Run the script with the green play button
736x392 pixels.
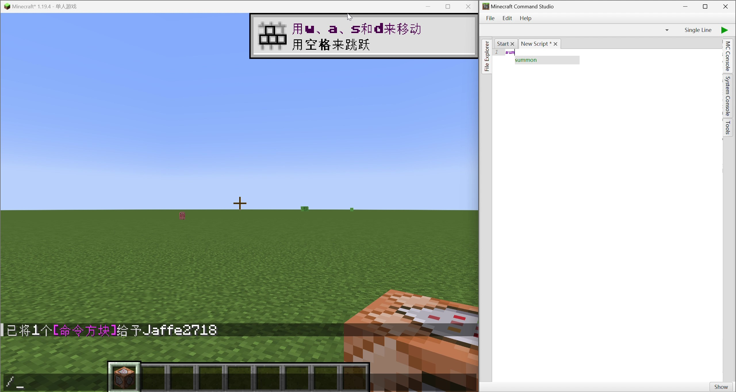pyautogui.click(x=724, y=30)
